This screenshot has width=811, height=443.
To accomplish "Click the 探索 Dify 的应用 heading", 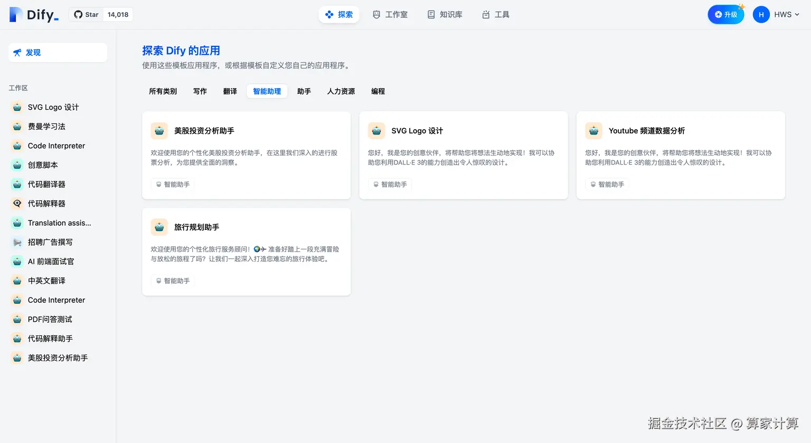I will tap(181, 51).
